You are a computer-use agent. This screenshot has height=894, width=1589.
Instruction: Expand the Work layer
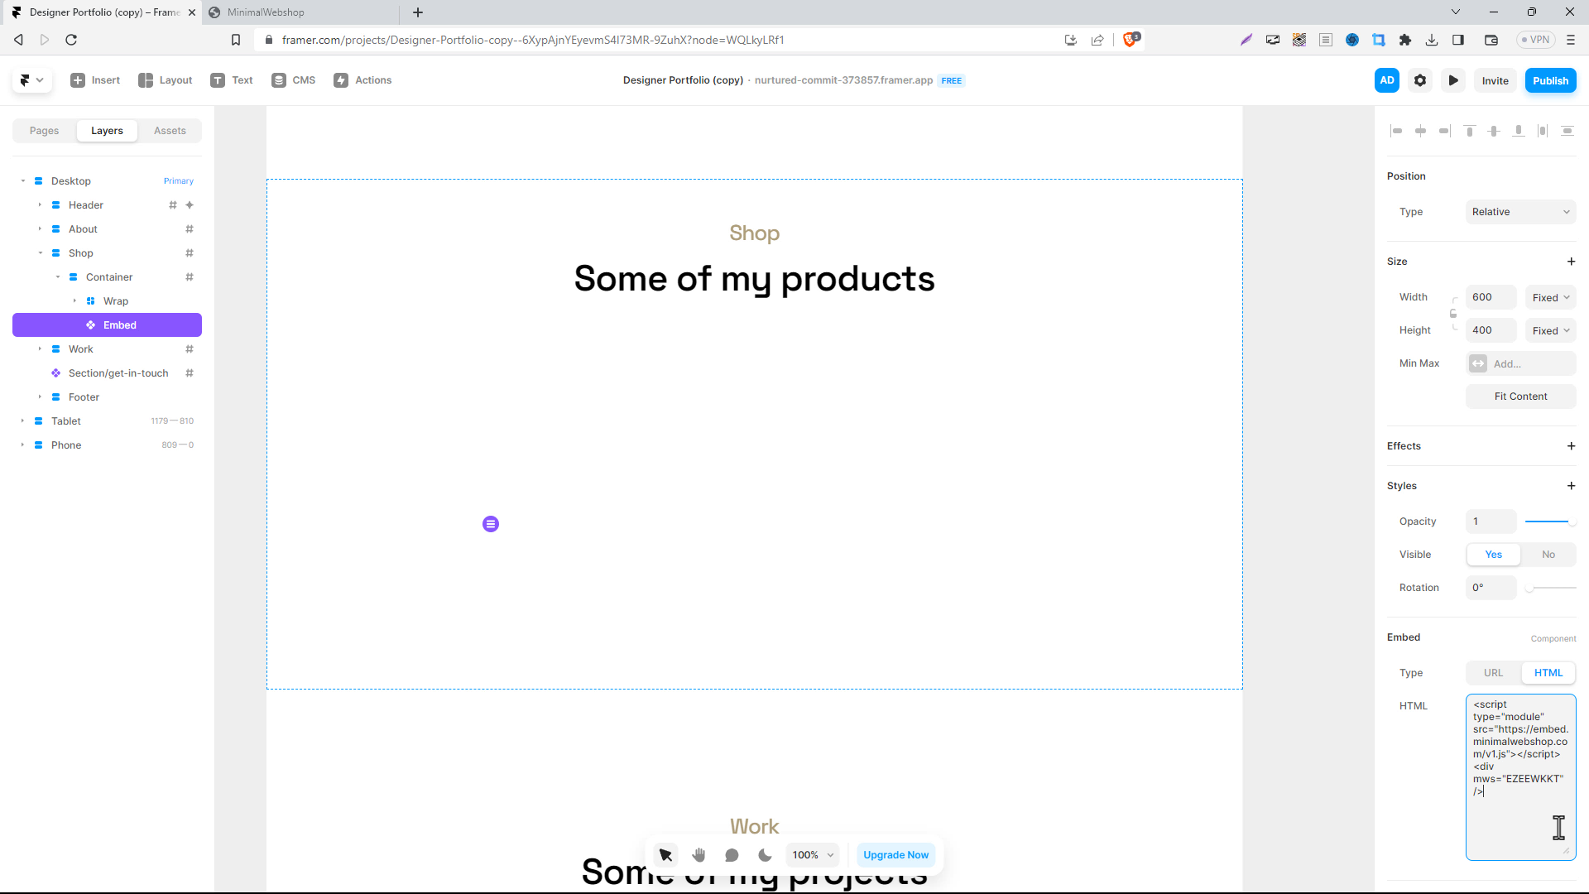tap(40, 349)
